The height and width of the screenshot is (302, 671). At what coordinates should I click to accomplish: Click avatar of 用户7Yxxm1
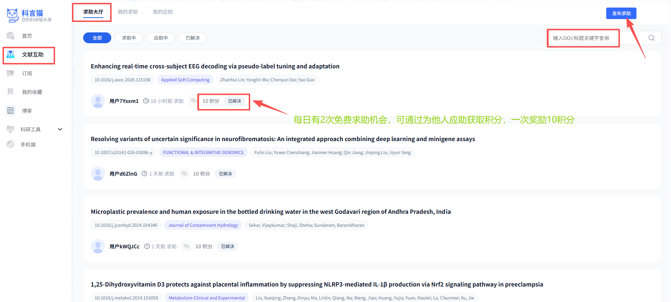tap(98, 101)
